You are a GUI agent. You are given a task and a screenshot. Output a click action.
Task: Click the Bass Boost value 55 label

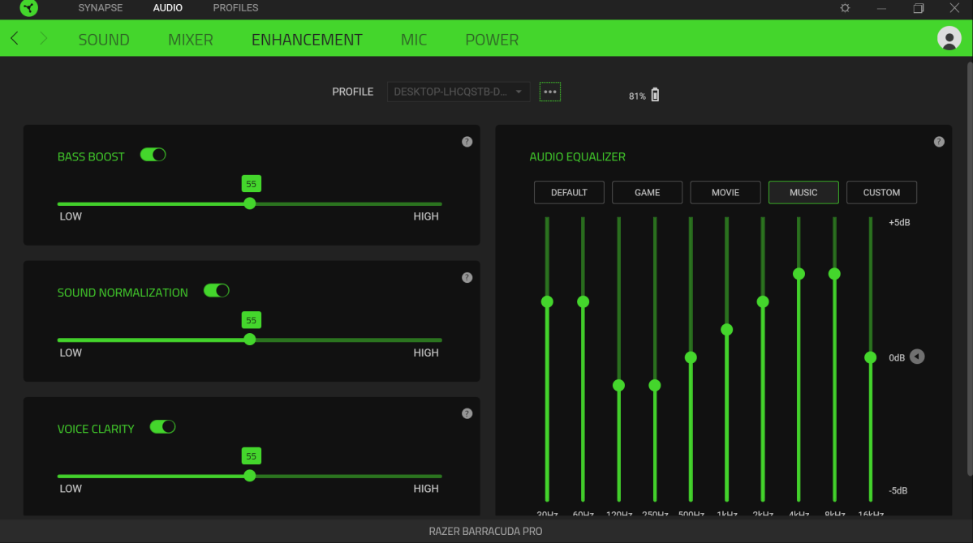click(252, 183)
